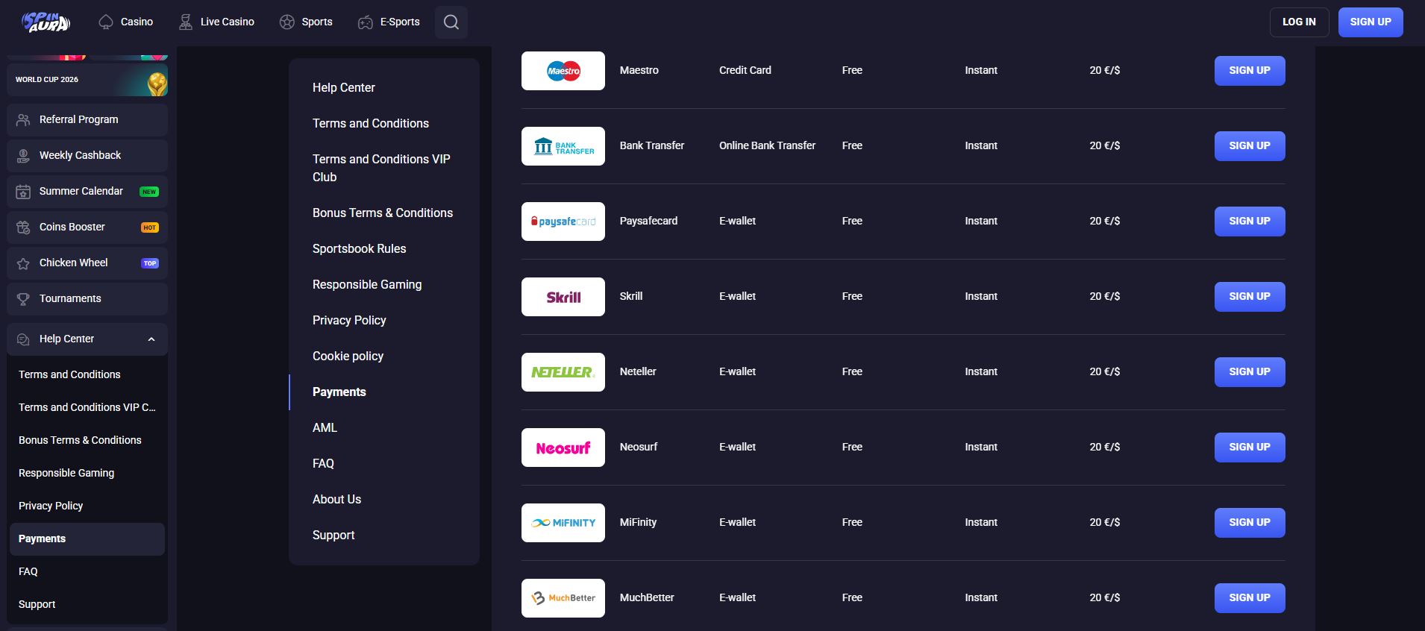Open Responsible Gaming in help center panel

(367, 285)
